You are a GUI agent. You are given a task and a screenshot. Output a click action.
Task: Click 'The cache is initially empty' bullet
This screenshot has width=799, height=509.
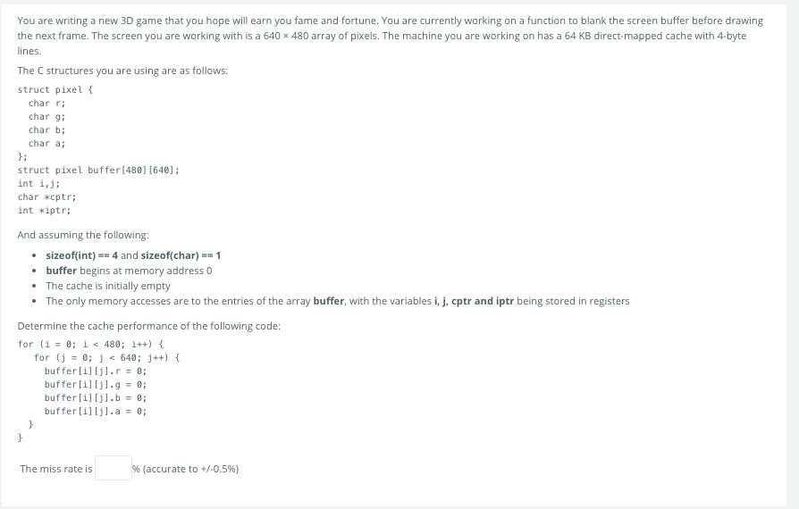point(108,286)
